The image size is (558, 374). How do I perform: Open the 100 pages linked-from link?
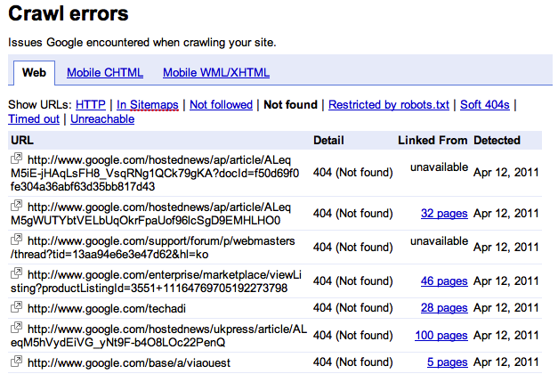(441, 336)
